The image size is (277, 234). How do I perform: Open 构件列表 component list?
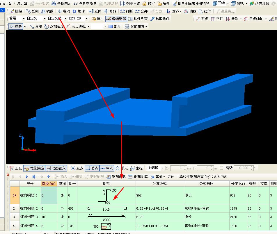click(x=138, y=19)
